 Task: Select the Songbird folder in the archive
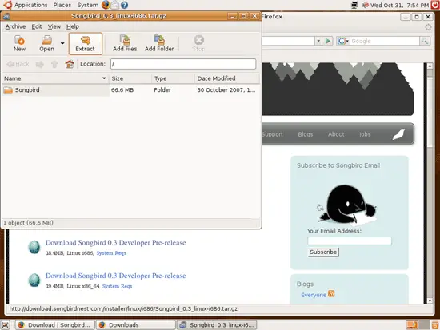[55, 90]
